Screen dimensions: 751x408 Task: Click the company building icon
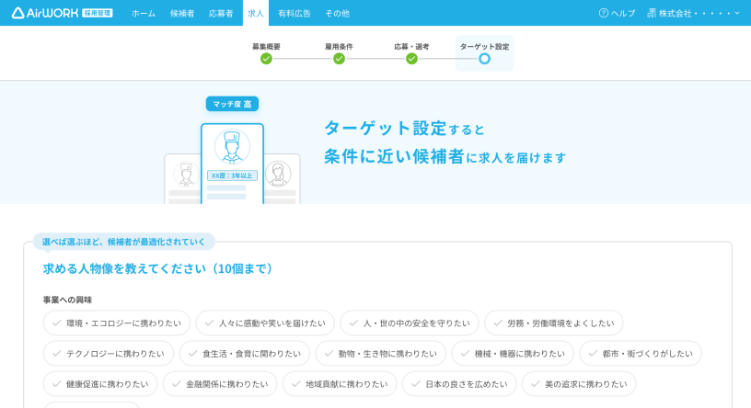pyautogui.click(x=652, y=13)
